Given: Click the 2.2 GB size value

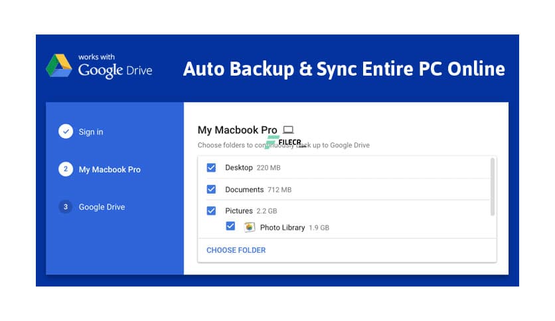Looking at the screenshot, I should 267,211.
